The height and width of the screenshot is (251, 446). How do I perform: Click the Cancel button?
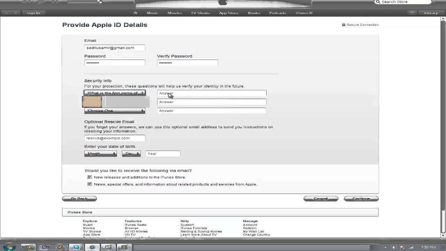point(321,199)
